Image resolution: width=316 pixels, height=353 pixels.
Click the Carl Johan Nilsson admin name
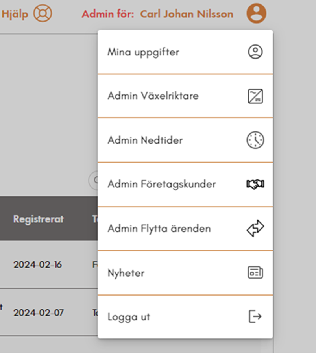click(187, 14)
